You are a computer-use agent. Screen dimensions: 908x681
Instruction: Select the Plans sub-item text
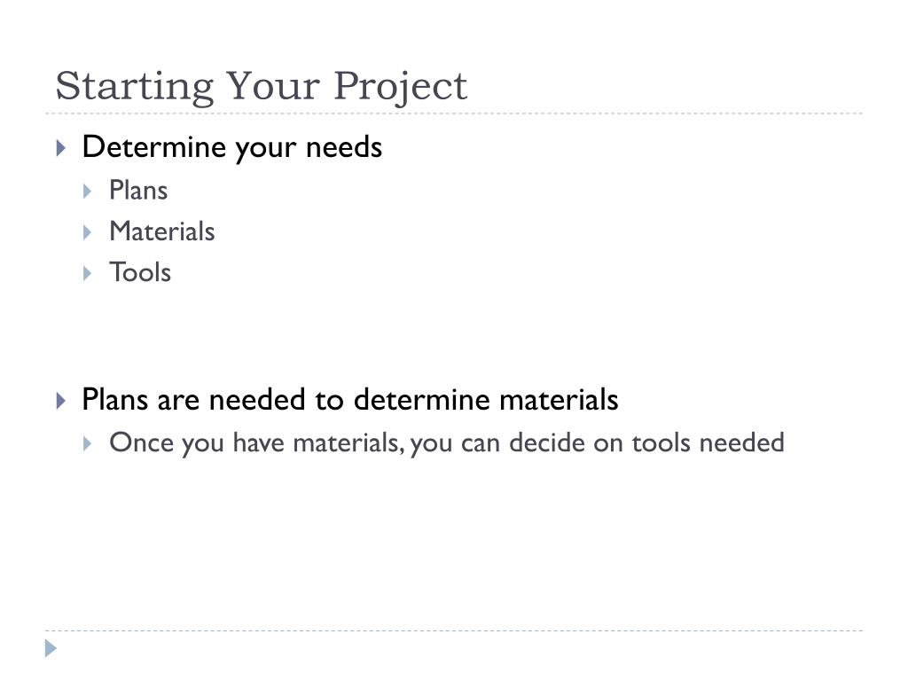[138, 191]
